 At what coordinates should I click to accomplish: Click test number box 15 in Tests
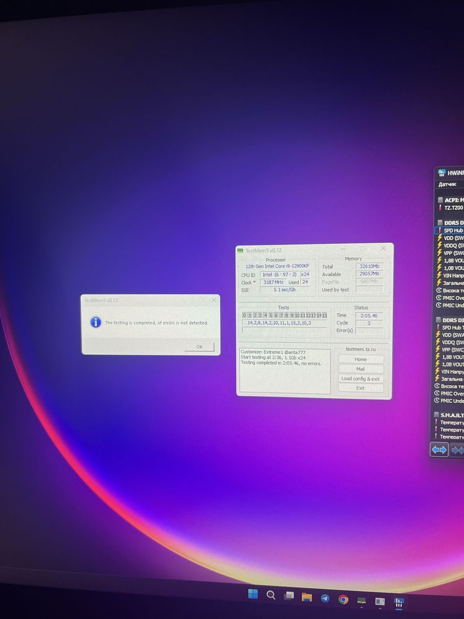(x=324, y=316)
